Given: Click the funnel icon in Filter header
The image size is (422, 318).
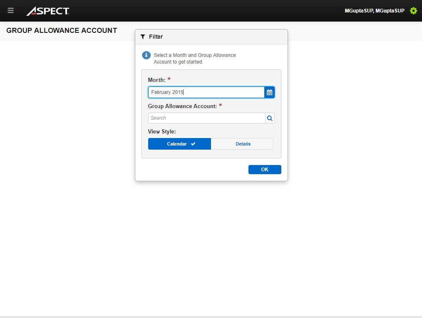Looking at the screenshot, I should click(x=143, y=37).
